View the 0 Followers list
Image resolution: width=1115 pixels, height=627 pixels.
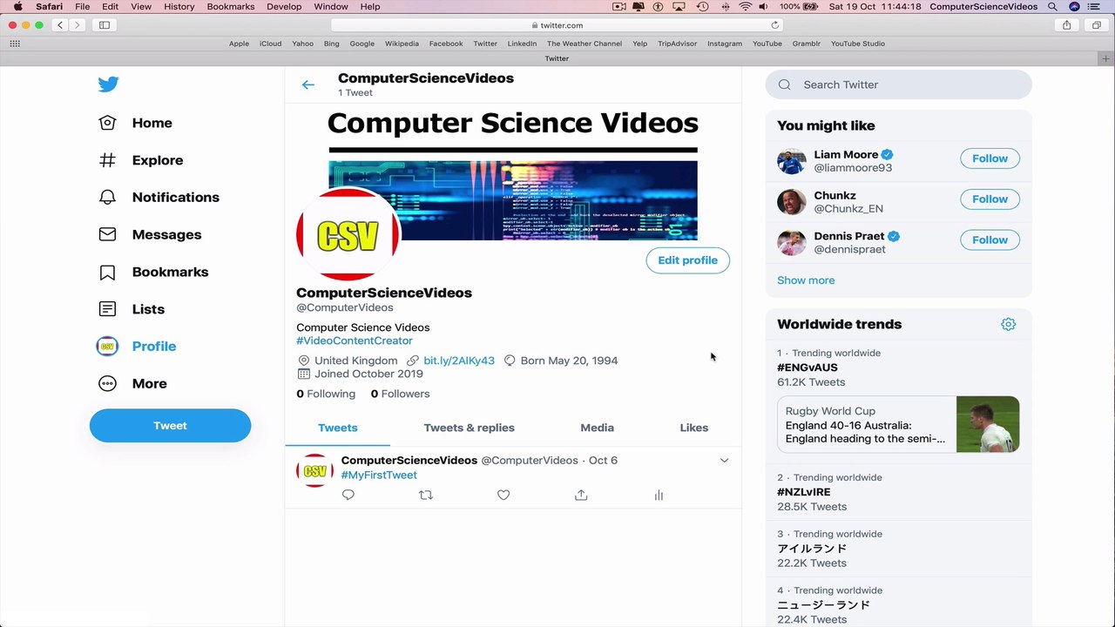(x=400, y=394)
